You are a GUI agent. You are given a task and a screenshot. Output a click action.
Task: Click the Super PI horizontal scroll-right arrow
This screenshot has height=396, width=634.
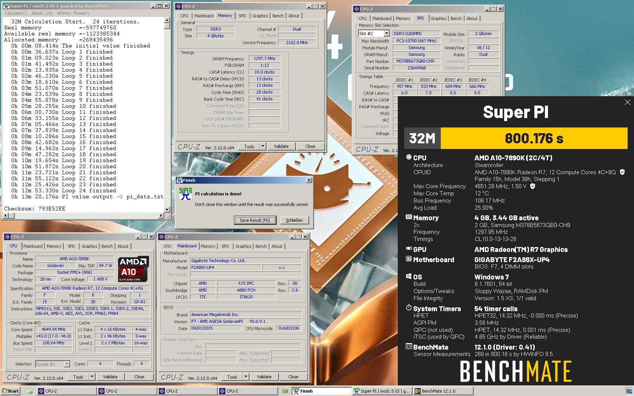pos(161,216)
